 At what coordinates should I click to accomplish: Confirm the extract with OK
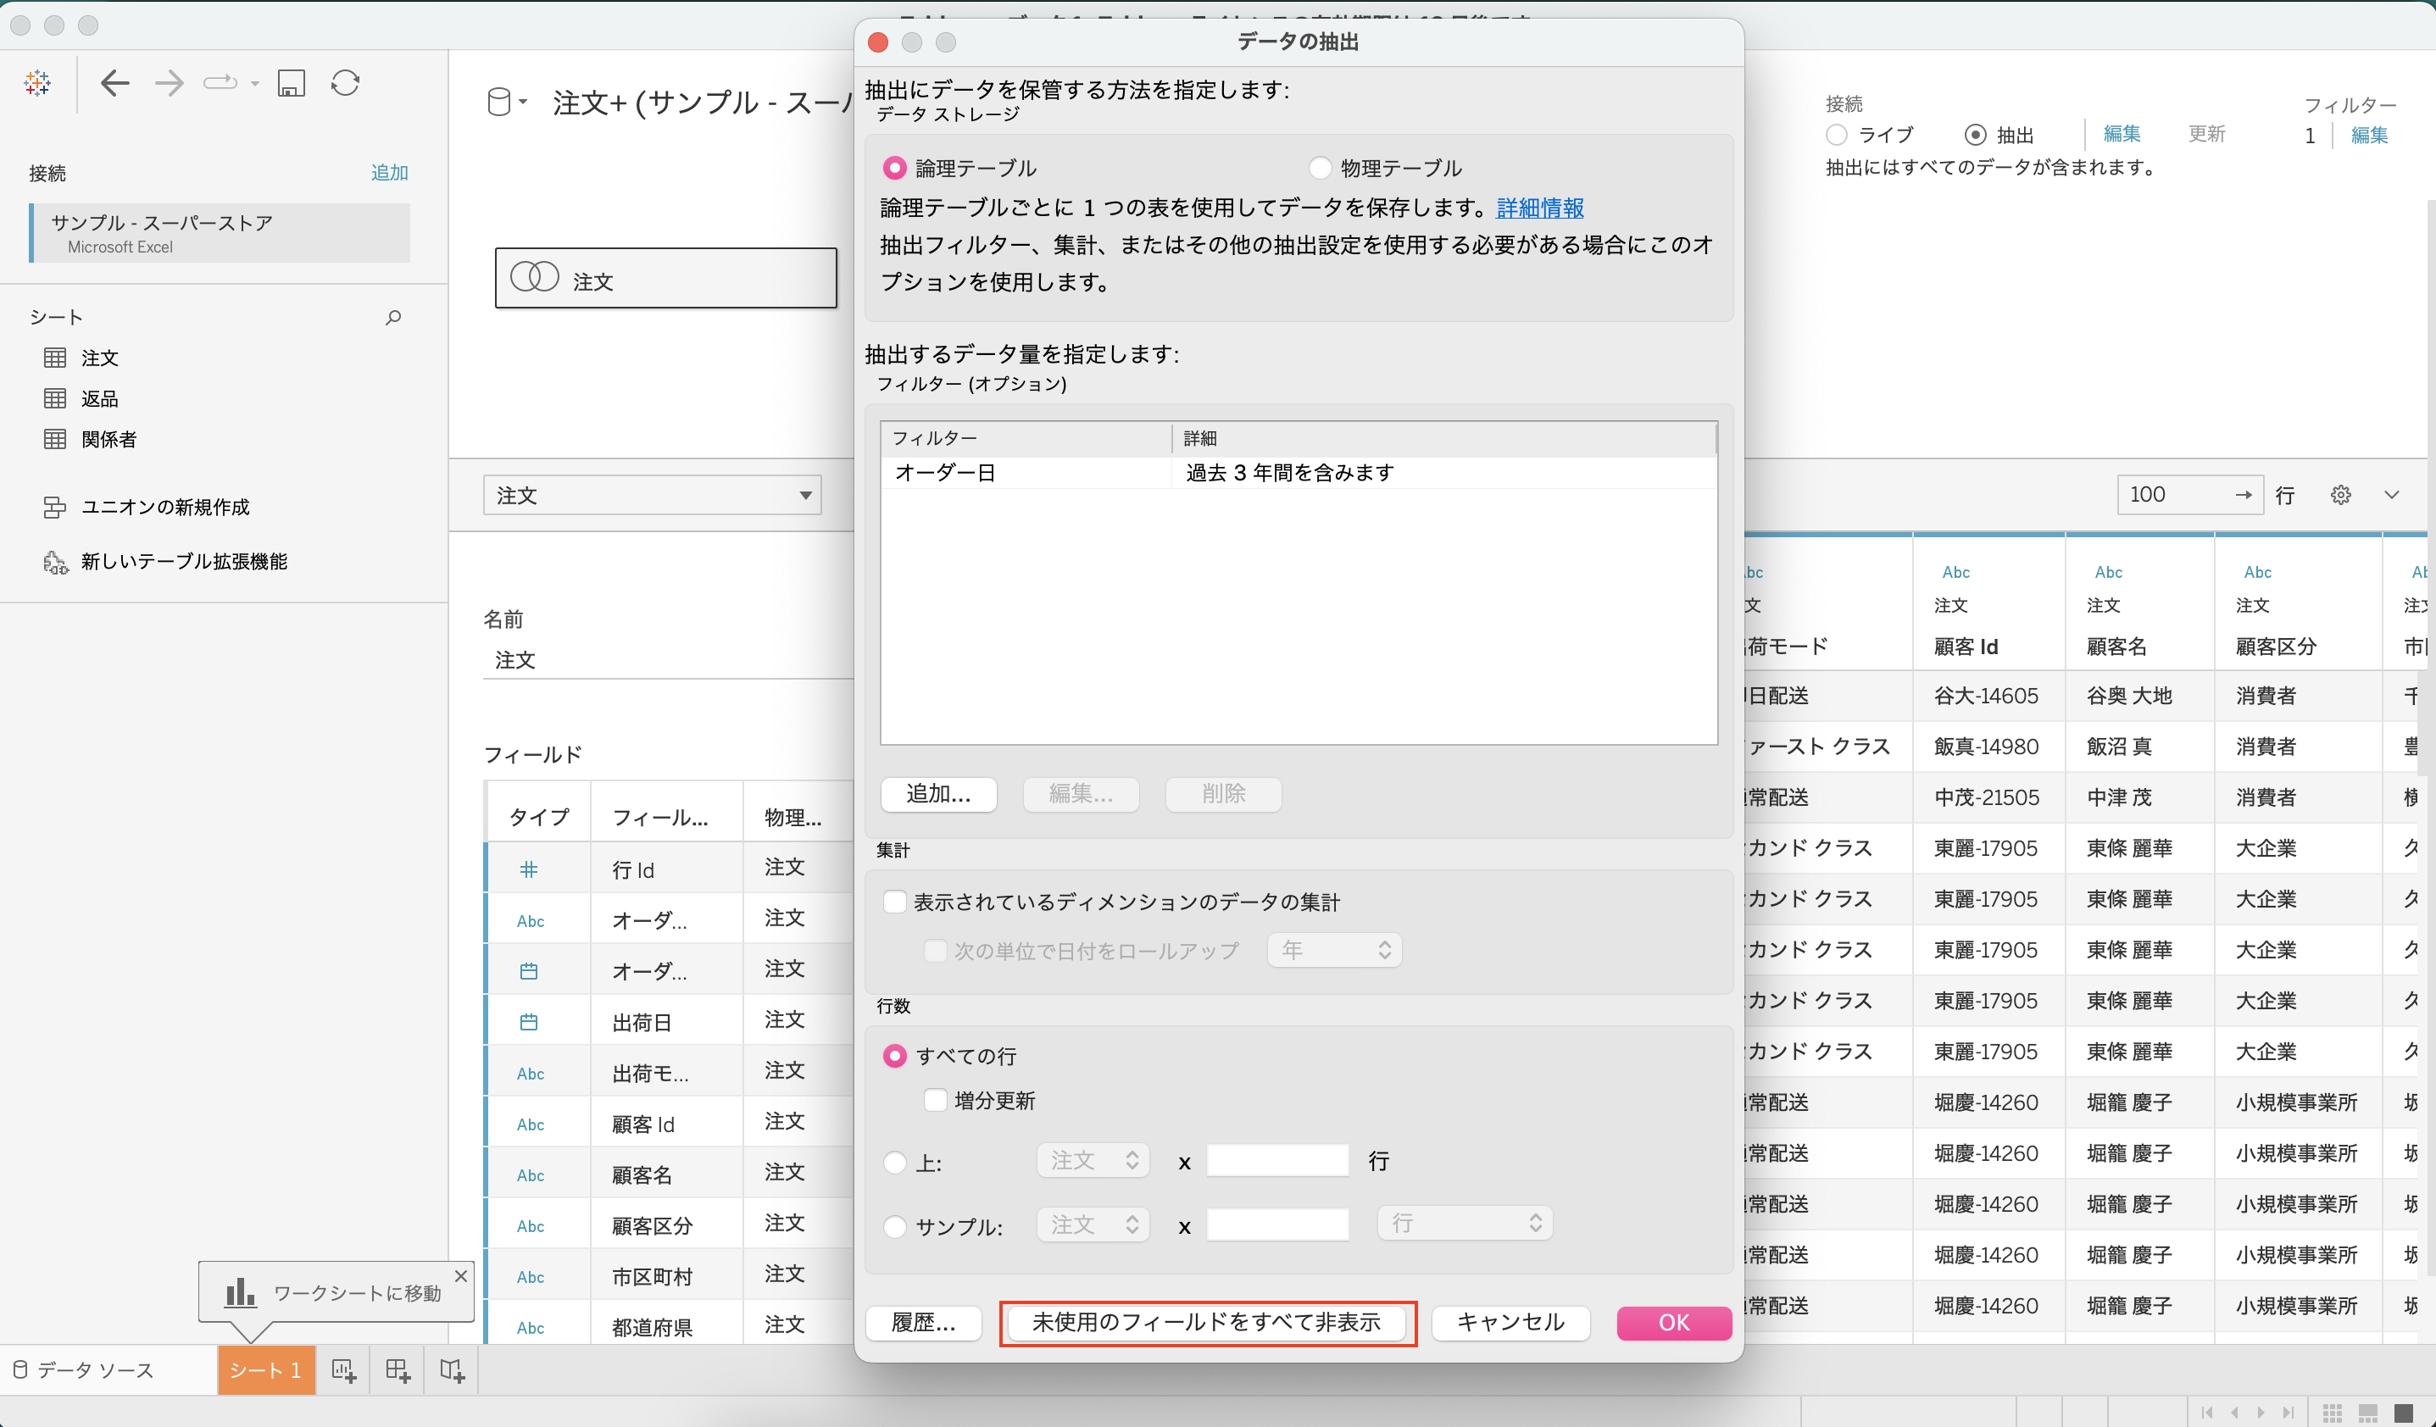[x=1673, y=1323]
